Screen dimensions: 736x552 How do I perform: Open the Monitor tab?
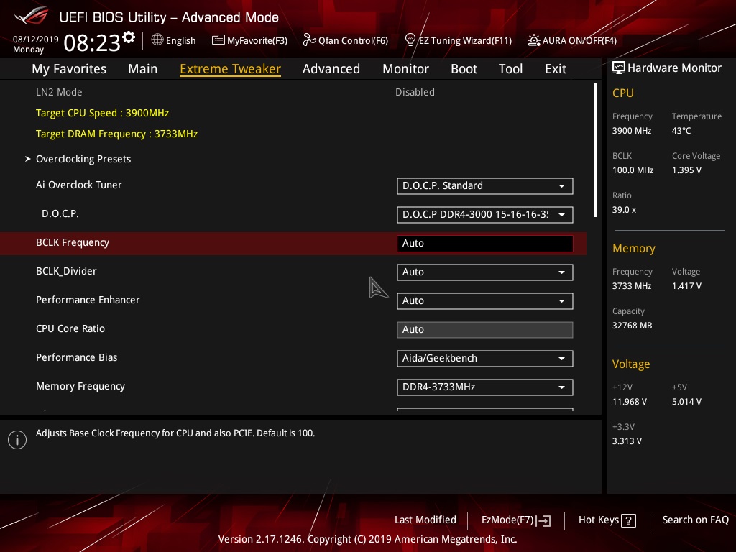[x=405, y=69]
